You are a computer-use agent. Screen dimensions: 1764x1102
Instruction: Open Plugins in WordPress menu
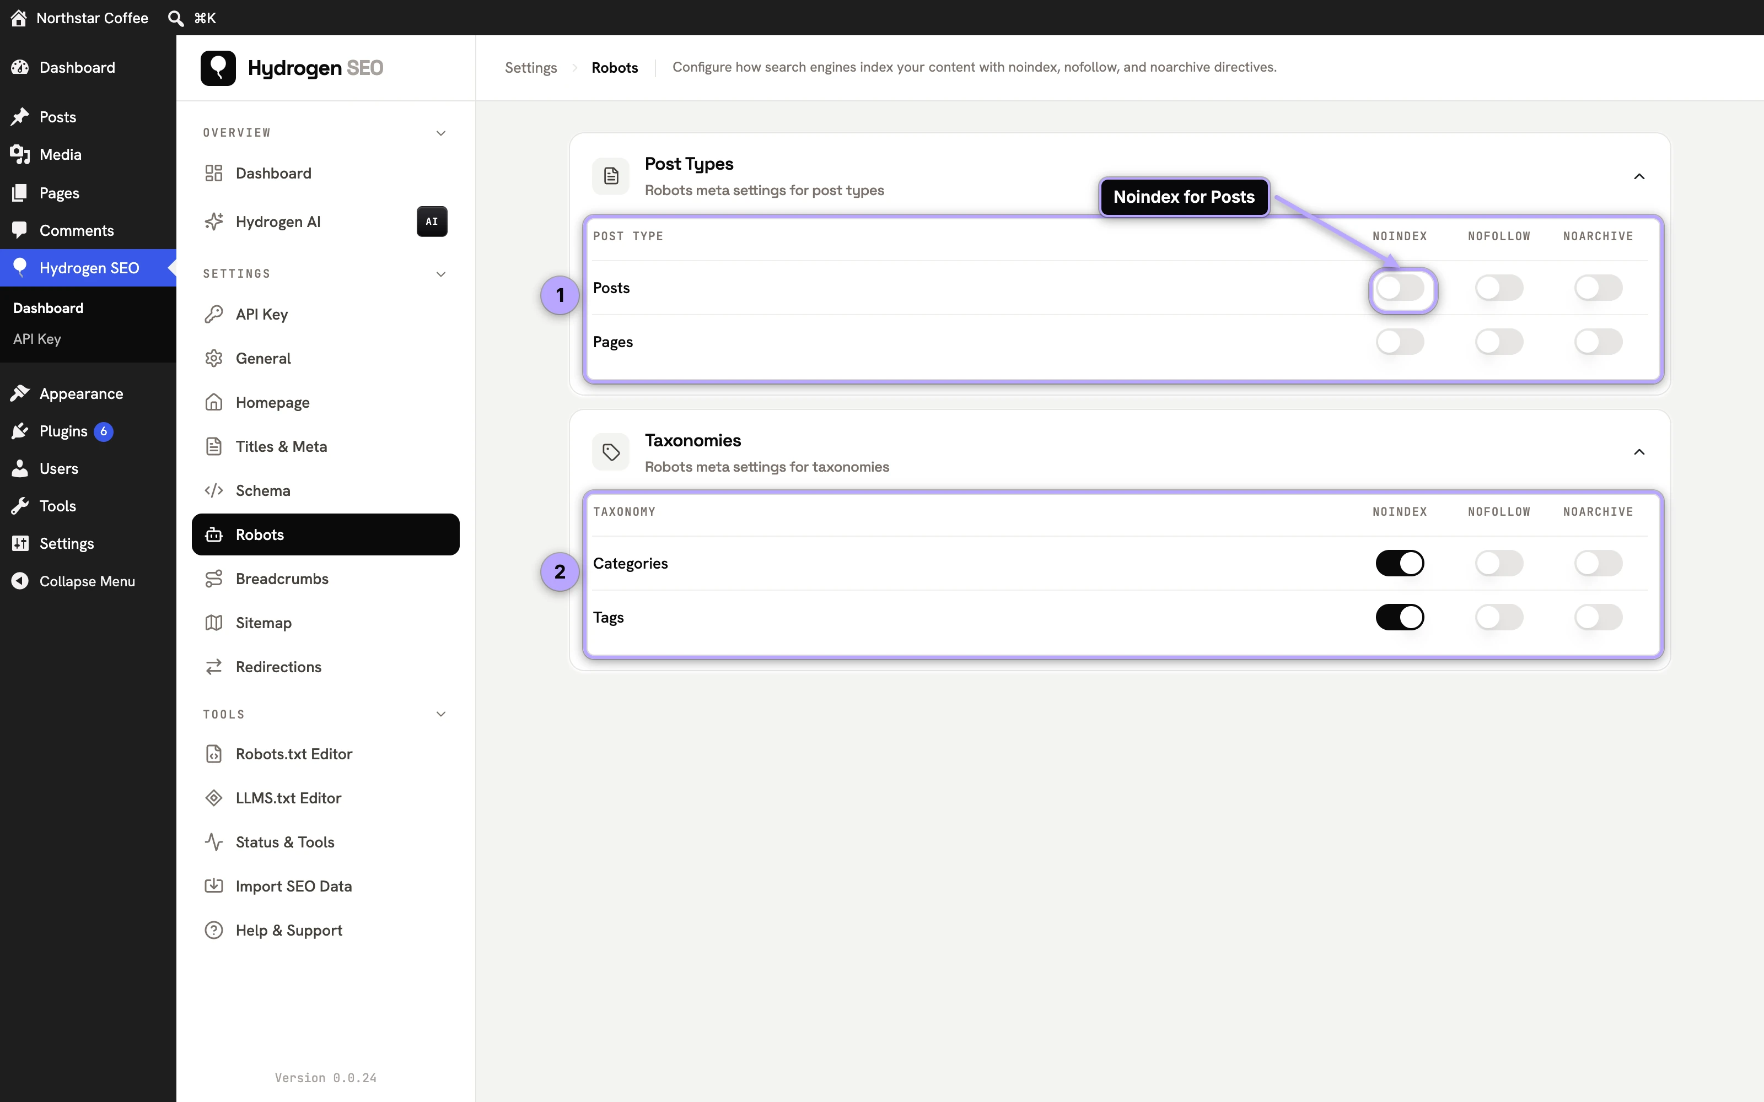point(88,431)
